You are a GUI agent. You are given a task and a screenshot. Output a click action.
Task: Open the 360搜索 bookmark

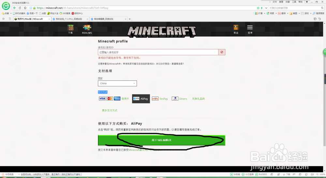pos(65,13)
